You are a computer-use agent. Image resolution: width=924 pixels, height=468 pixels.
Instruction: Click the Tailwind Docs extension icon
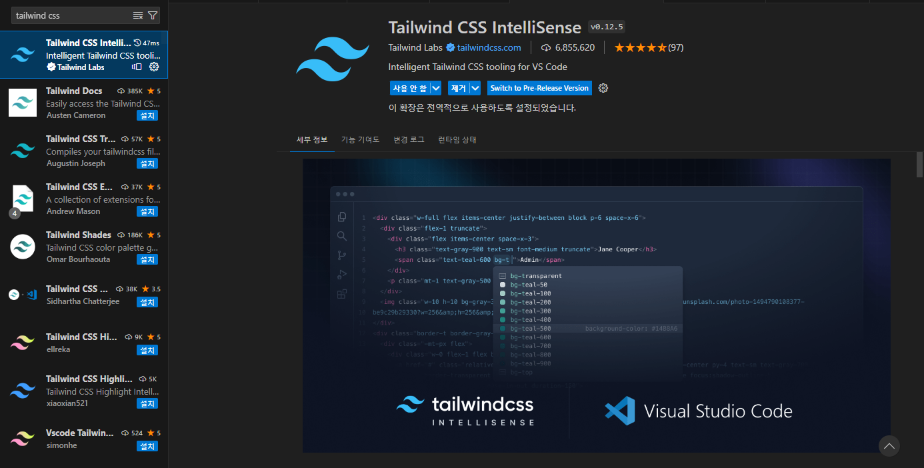[23, 102]
